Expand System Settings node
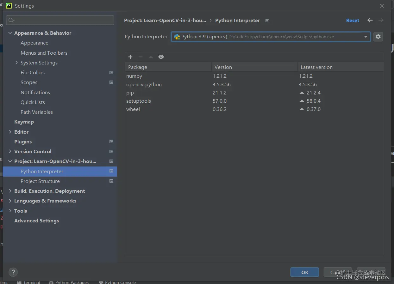394x284 pixels. 16,63
